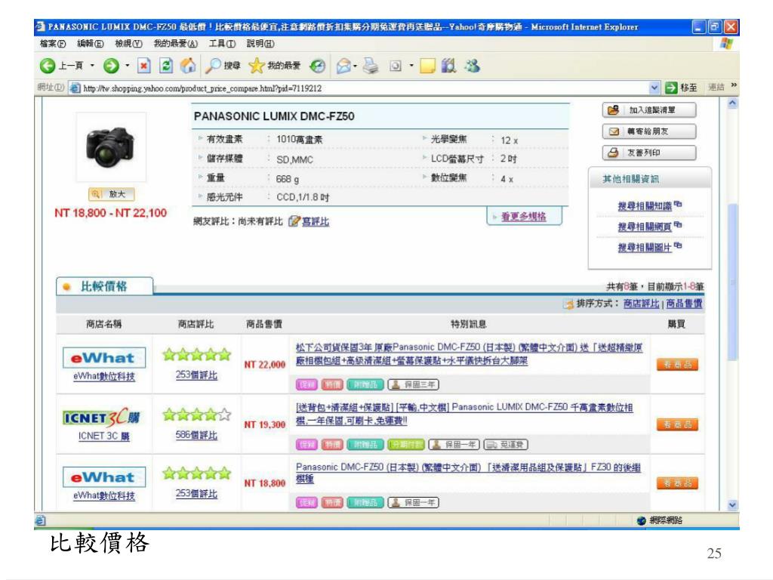Screen dimensions: 773x580
Task: Click 看商品 button in the NT 19,300 row
Action: [677, 424]
